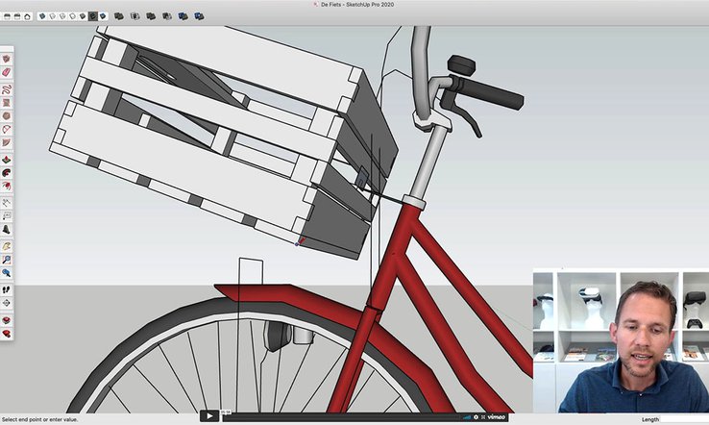Image resolution: width=709 pixels, height=425 pixels.
Task: Open the Vimeo logo link
Action: click(x=497, y=417)
